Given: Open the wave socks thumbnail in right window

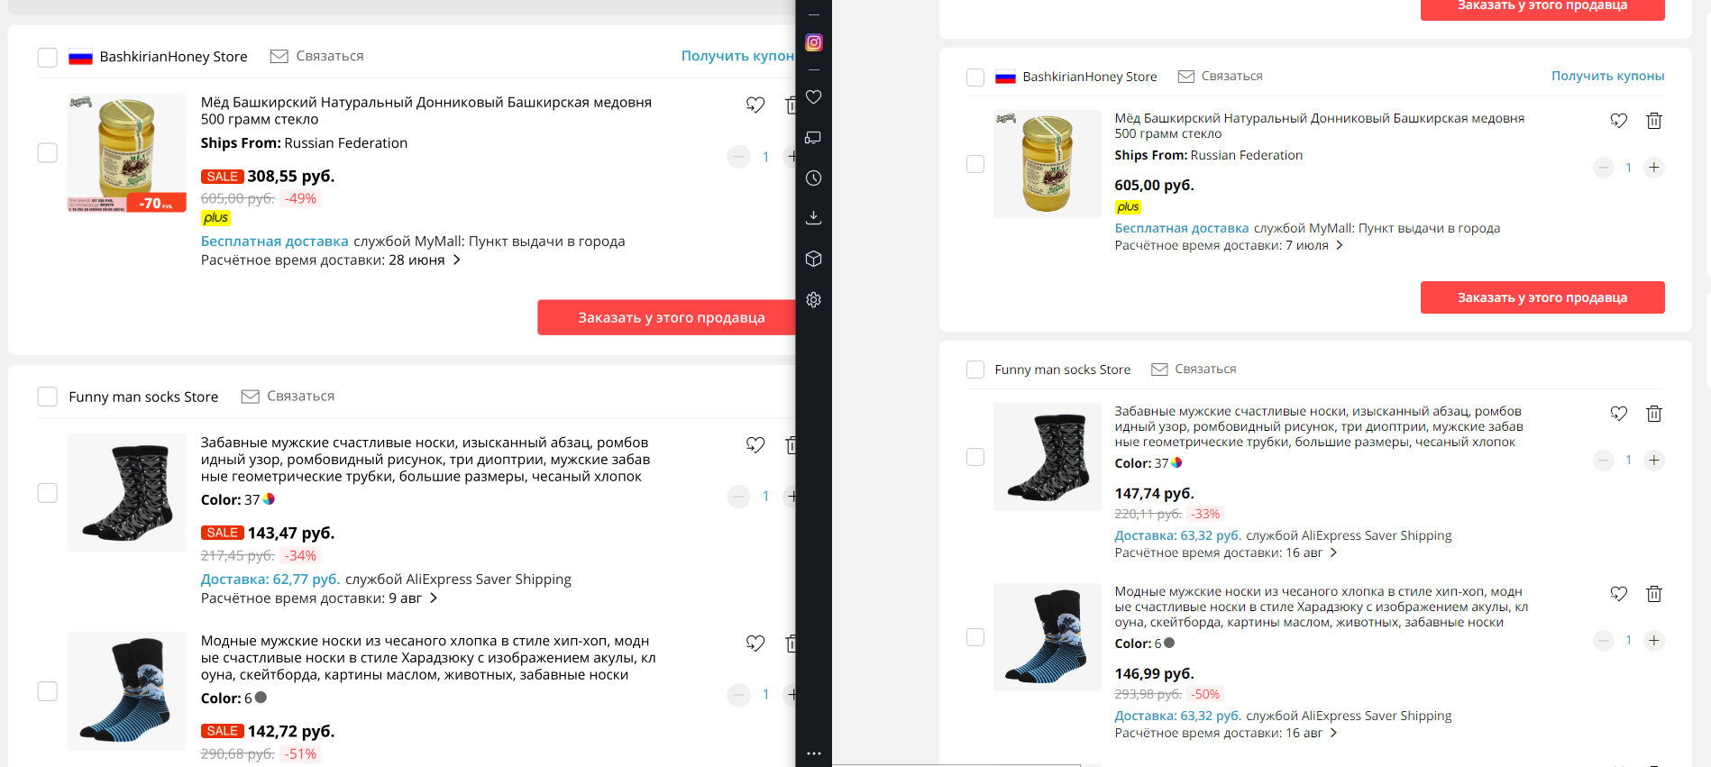Looking at the screenshot, I should [1048, 637].
